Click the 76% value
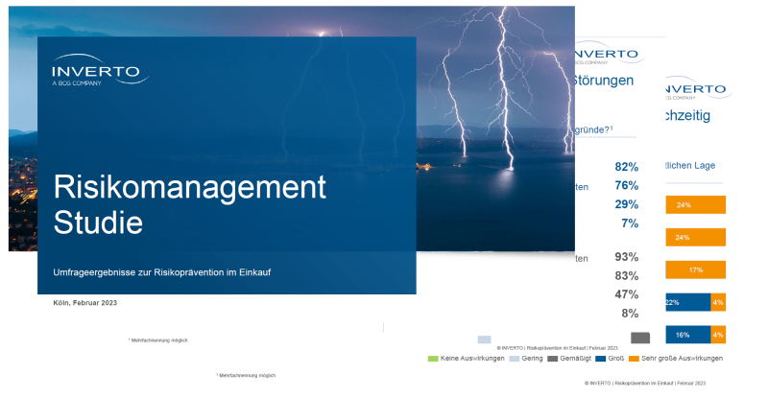 [x=627, y=185]
